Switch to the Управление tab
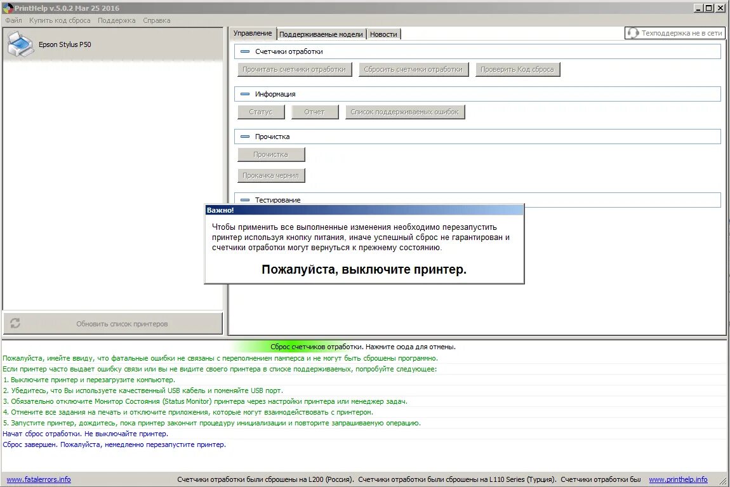 tap(253, 33)
